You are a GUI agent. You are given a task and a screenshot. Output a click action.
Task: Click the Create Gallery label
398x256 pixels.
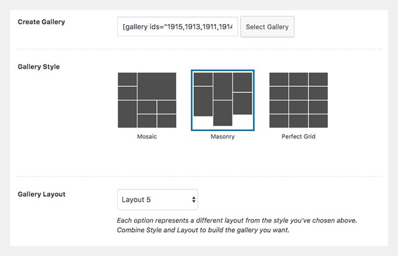click(42, 22)
